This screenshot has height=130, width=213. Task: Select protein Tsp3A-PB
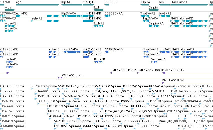(x=146, y=52)
